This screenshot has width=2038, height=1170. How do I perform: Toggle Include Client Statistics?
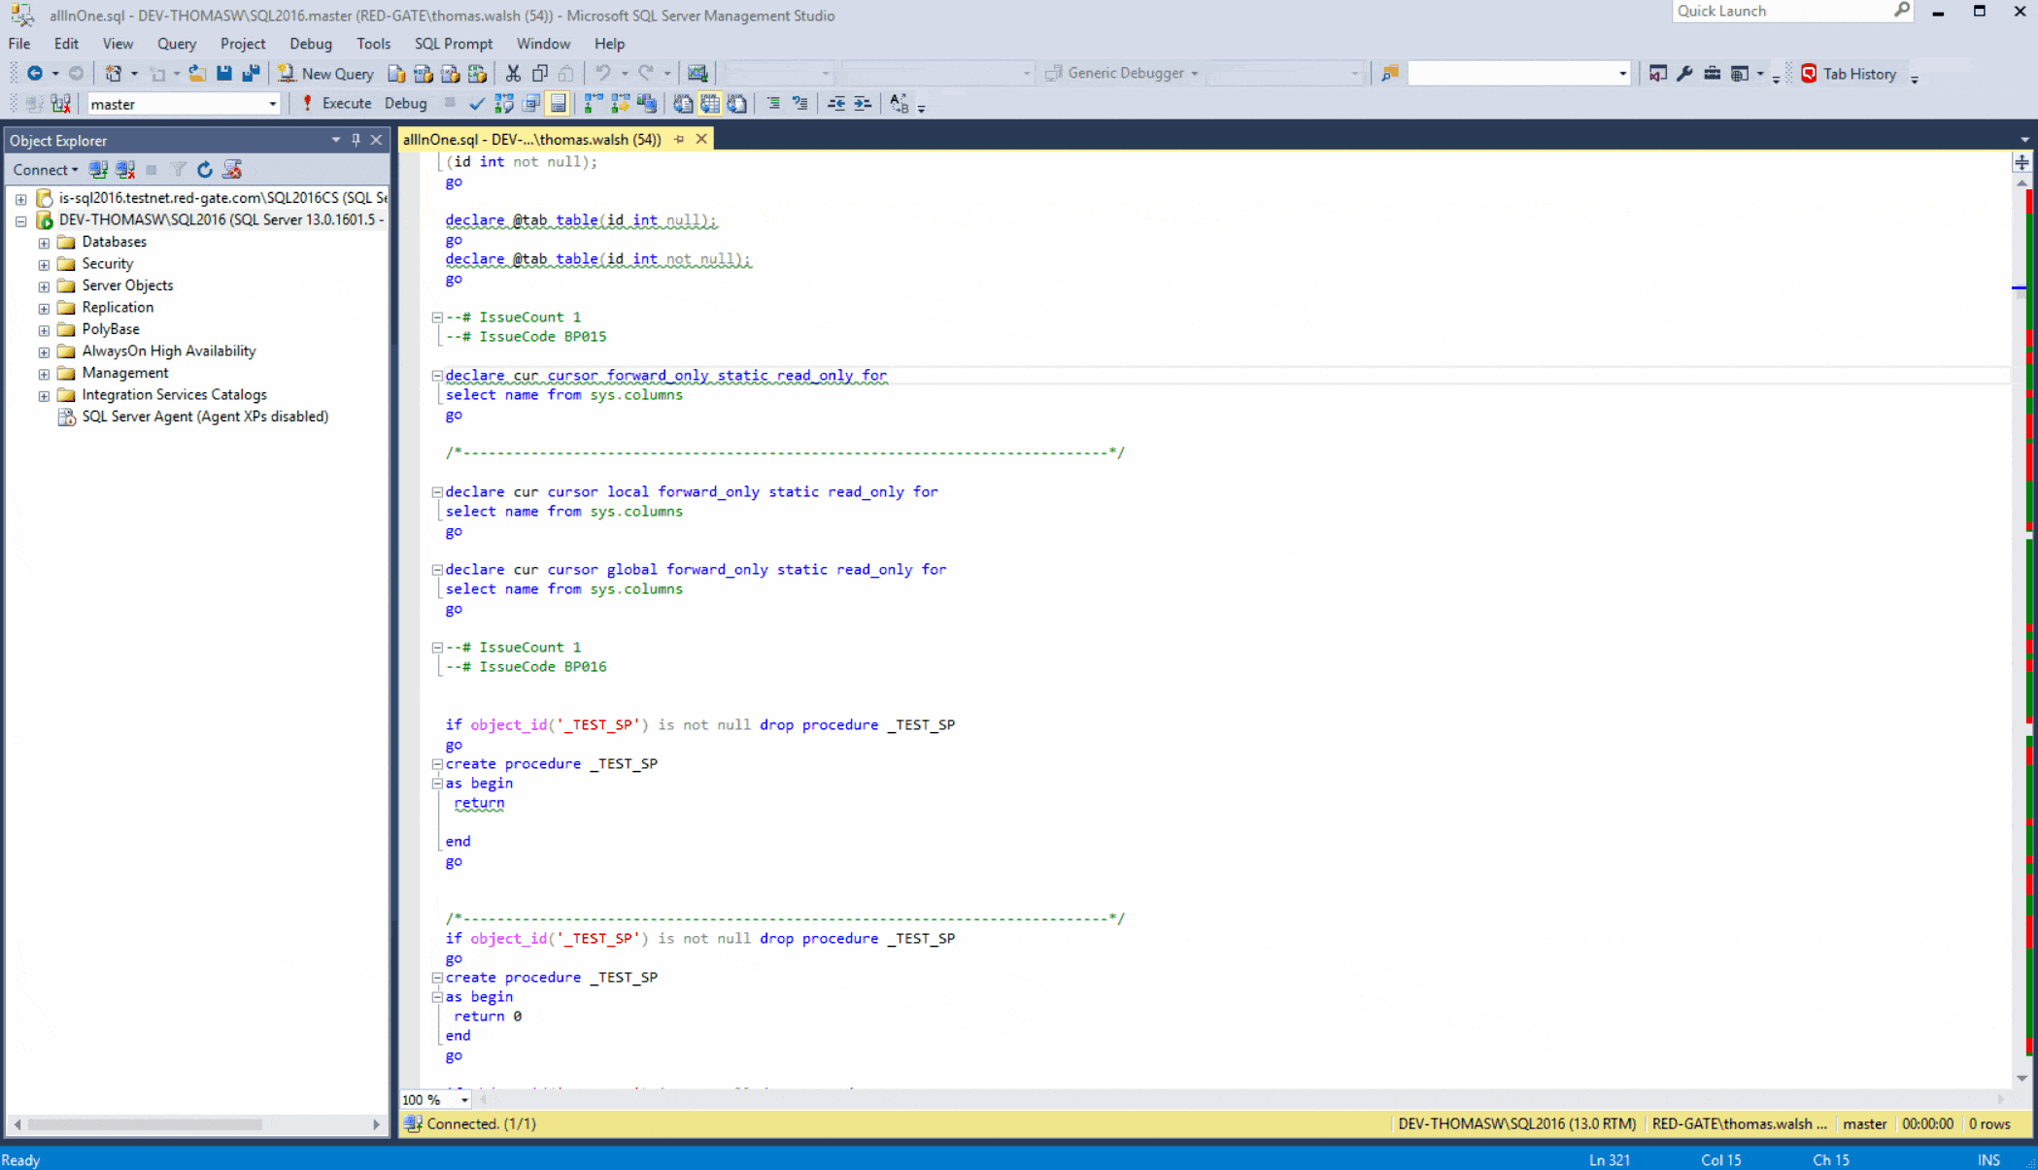point(647,104)
